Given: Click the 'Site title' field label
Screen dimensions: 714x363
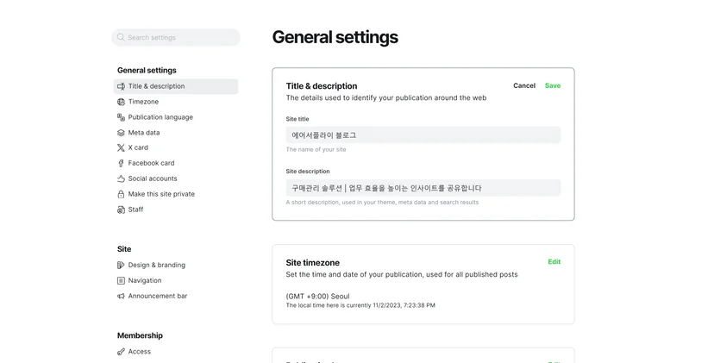Looking at the screenshot, I should [297, 119].
